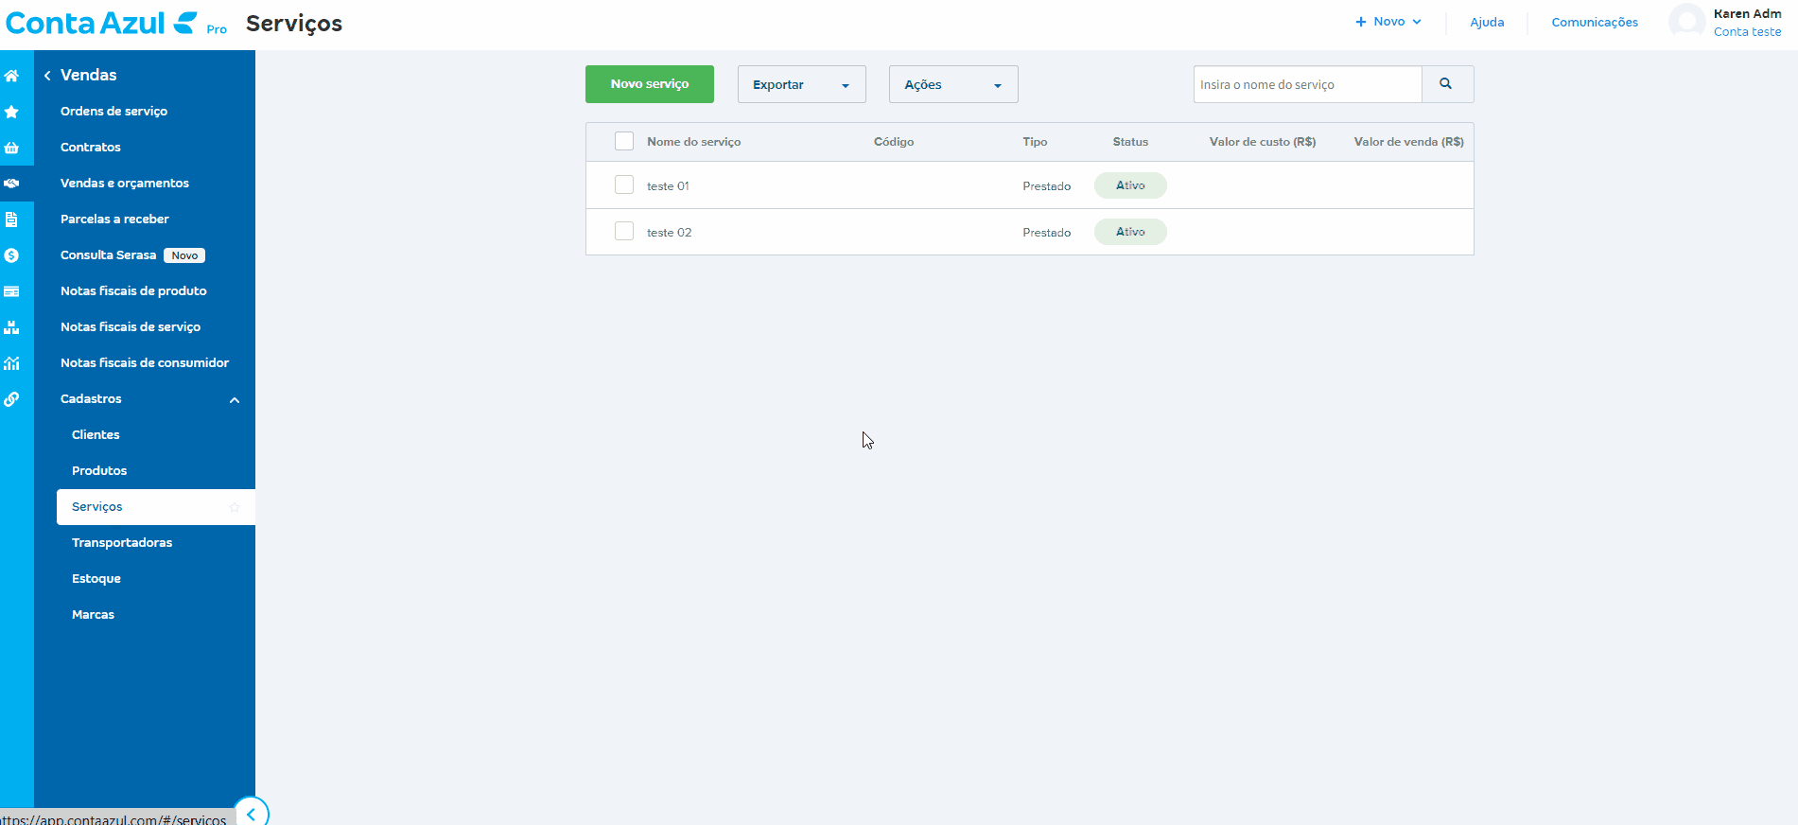
Task: Open the Ações dropdown
Action: [x=952, y=84]
